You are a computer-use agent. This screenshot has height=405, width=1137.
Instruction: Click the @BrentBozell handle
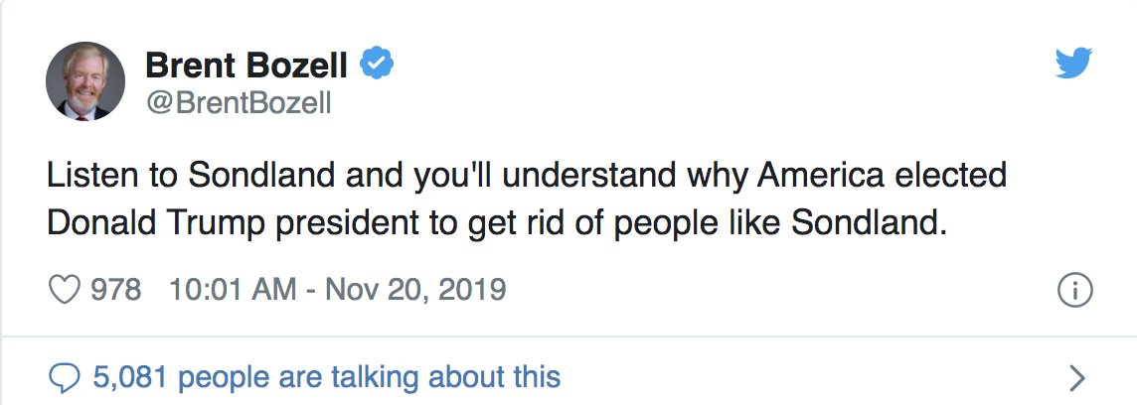(x=239, y=102)
